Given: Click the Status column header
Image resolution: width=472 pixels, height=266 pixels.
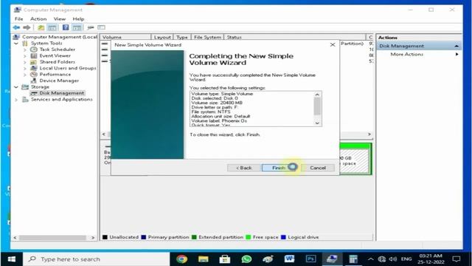Looking at the screenshot, I should pos(295,37).
